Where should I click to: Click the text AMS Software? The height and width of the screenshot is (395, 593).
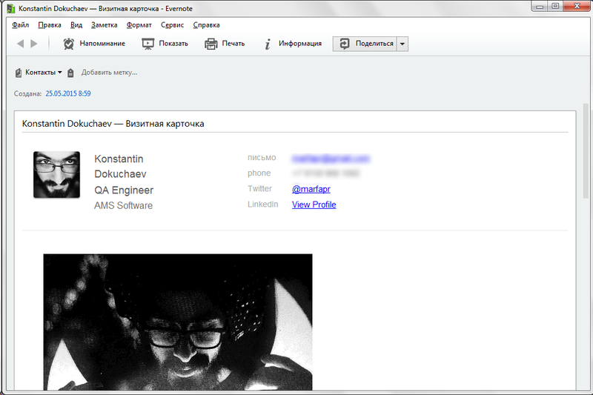point(123,205)
